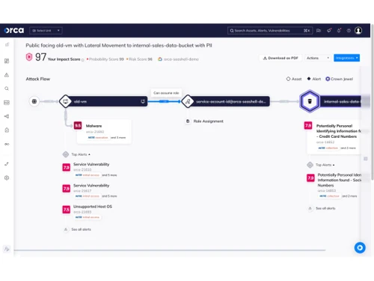Open the magnifier discovery icon in sidebar
Screen dimensions: 374x281
click(x=7, y=88)
